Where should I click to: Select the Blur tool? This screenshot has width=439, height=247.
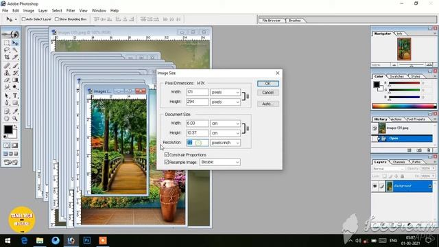[7, 87]
